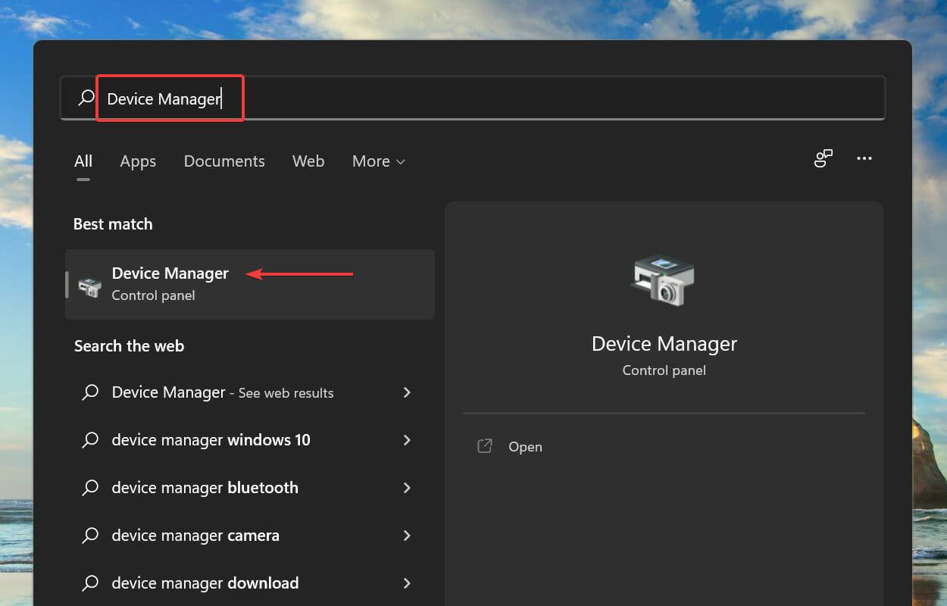This screenshot has height=606, width=947.
Task: Switch to the Documents tab
Action: tap(224, 161)
